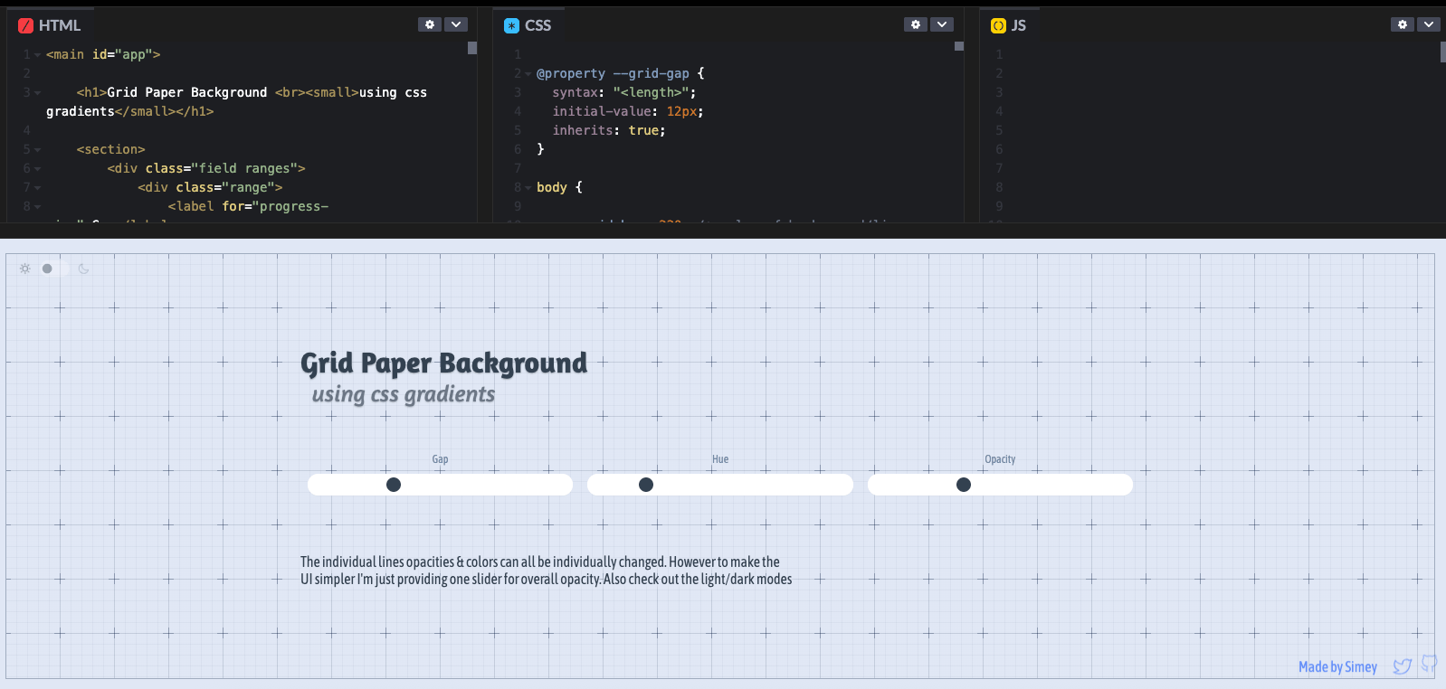Image resolution: width=1446 pixels, height=689 pixels.
Task: Click the GitHub icon in footer
Action: pyautogui.click(x=1429, y=664)
